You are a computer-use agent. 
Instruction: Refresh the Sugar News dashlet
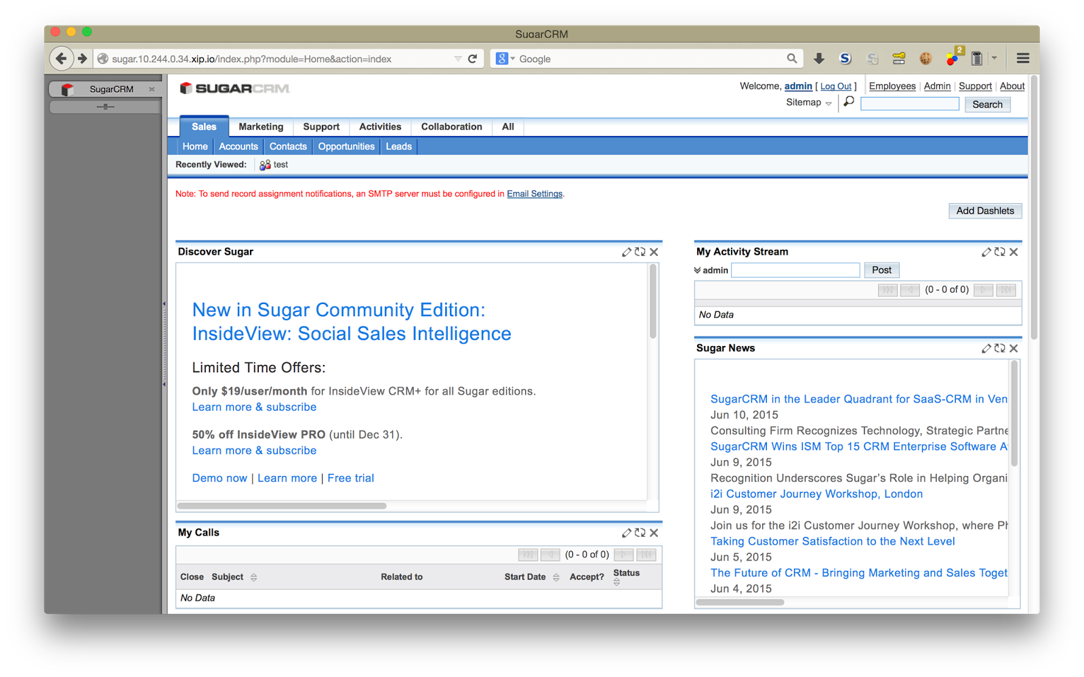(x=1000, y=348)
